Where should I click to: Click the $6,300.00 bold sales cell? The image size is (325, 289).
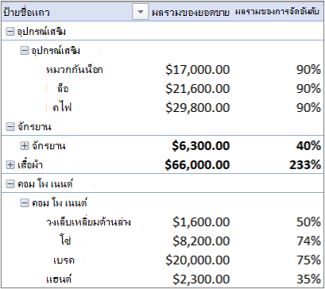tap(201, 146)
